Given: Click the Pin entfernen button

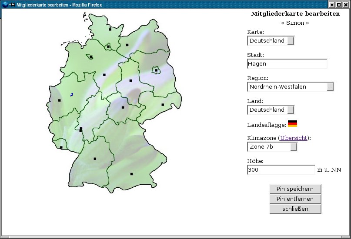Looking at the screenshot, I should point(295,199).
